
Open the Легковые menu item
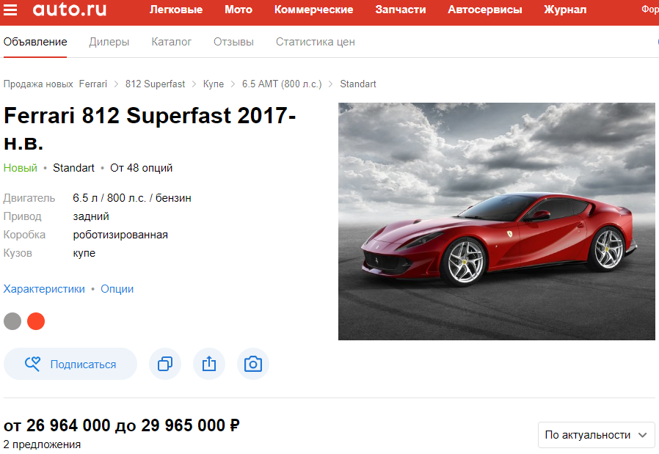pyautogui.click(x=176, y=10)
